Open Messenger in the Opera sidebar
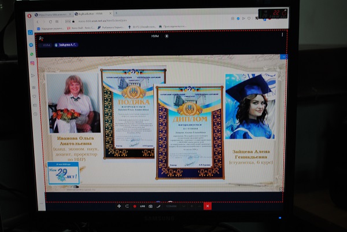Image resolution: width=347 pixels, height=232 pixels. tap(32, 46)
